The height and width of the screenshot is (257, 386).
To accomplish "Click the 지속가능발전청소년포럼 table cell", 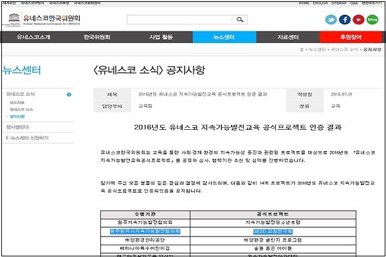I will 273,222.
